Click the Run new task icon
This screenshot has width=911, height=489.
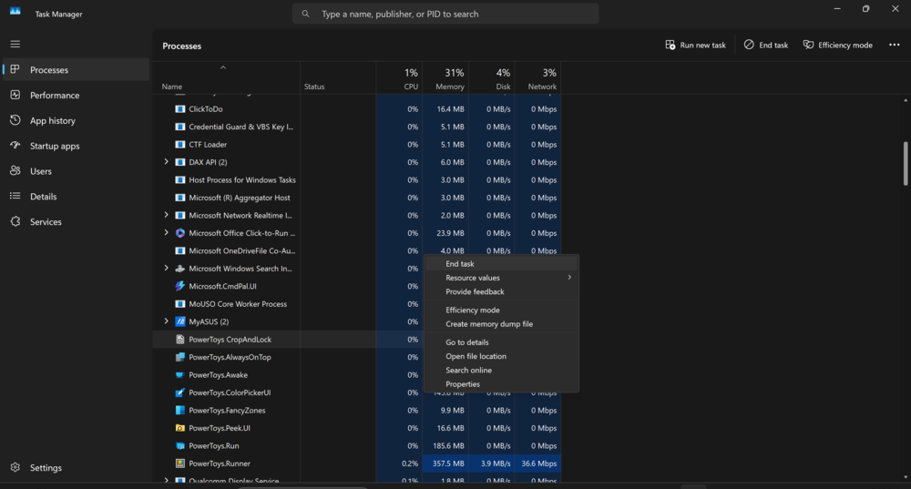pyautogui.click(x=670, y=45)
